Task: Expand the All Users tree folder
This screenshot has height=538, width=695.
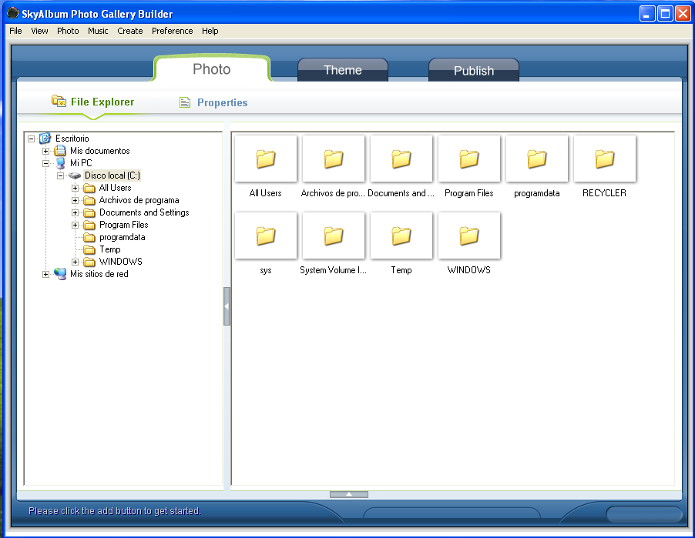Action: [75, 189]
